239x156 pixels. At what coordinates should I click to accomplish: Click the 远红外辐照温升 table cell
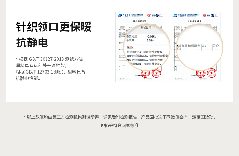pos(189,47)
